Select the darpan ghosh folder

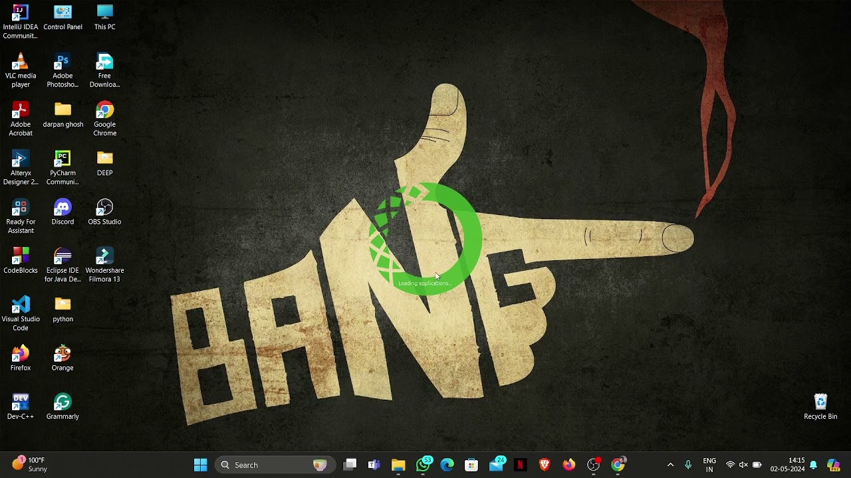click(x=62, y=115)
